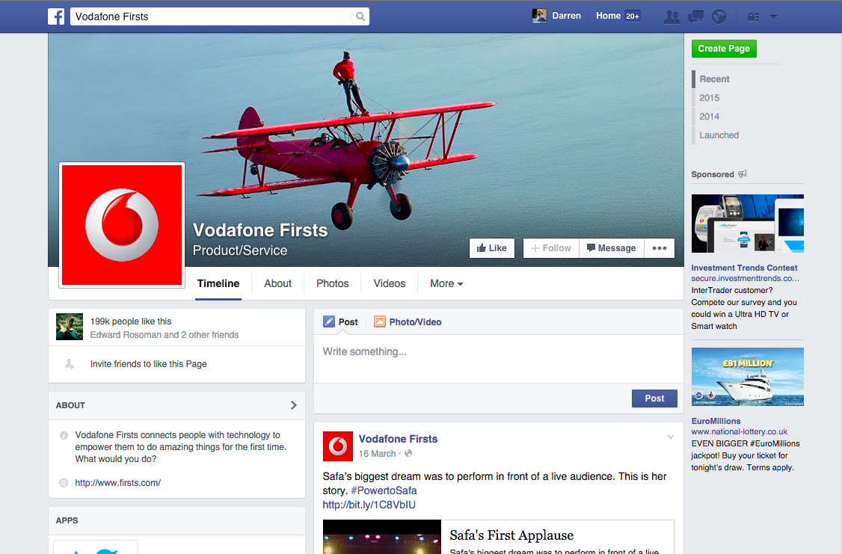The width and height of the screenshot is (842, 554).
Task: Click the Write something text box
Action: [498, 359]
